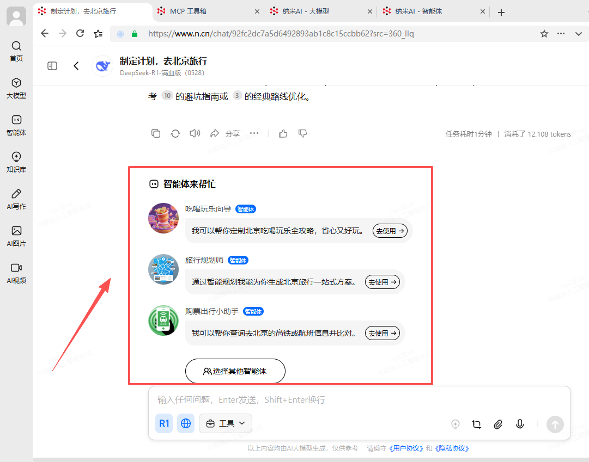Close the 纳米AI - 大模型 tab

pyautogui.click(x=369, y=11)
